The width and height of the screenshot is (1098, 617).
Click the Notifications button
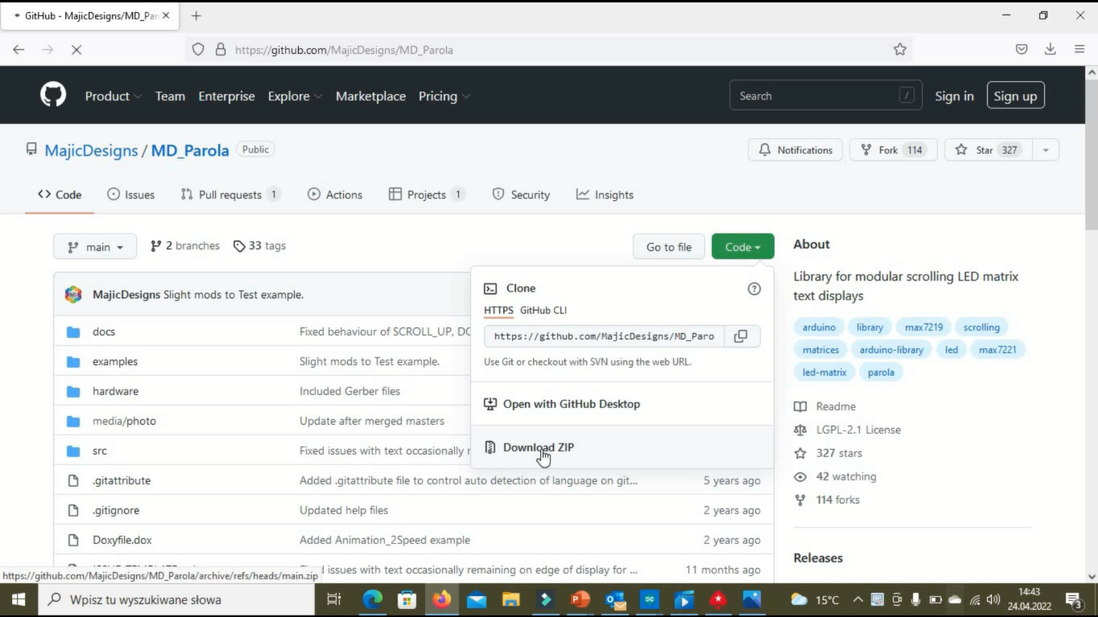click(796, 150)
